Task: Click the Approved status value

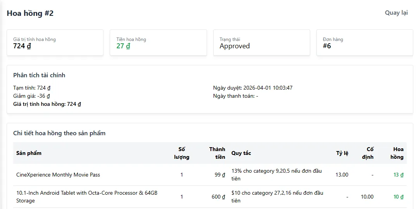Action: point(235,46)
